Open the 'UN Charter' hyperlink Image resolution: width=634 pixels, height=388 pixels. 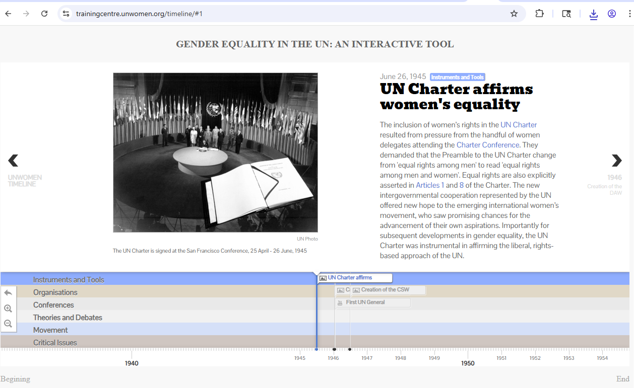click(x=519, y=124)
